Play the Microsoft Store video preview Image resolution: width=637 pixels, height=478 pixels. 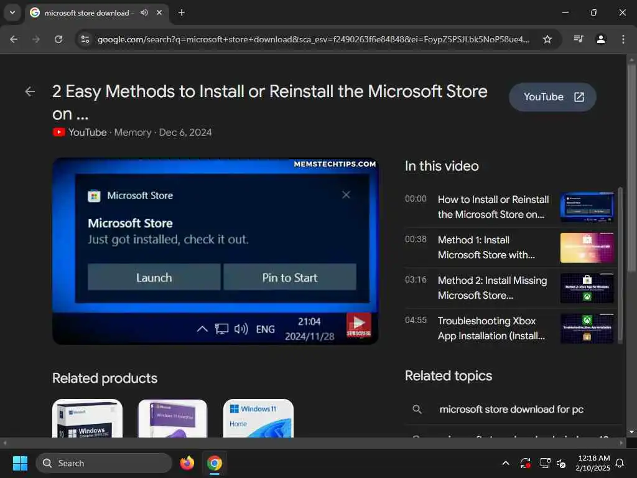point(215,251)
